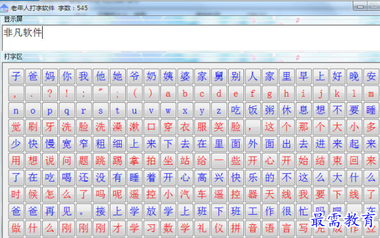
Task: Tap the 妈 character key
Action: (50, 77)
